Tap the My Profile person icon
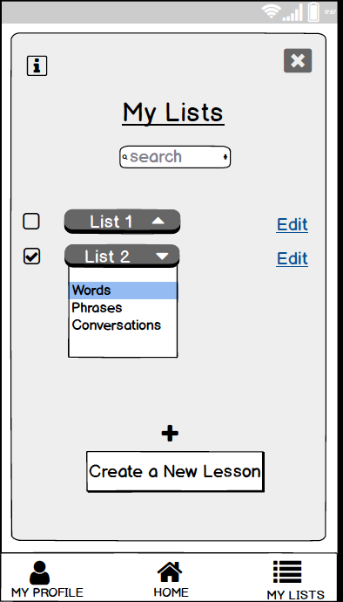This screenshot has width=343, height=602. (39, 572)
